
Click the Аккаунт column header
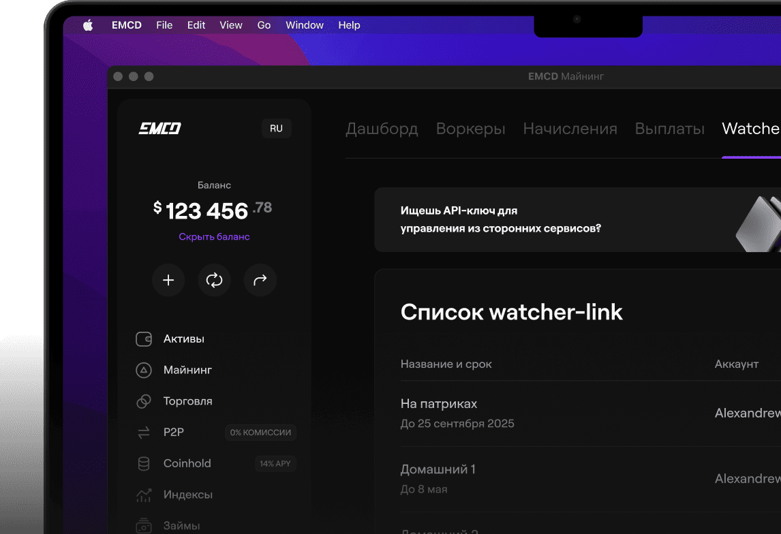(737, 364)
